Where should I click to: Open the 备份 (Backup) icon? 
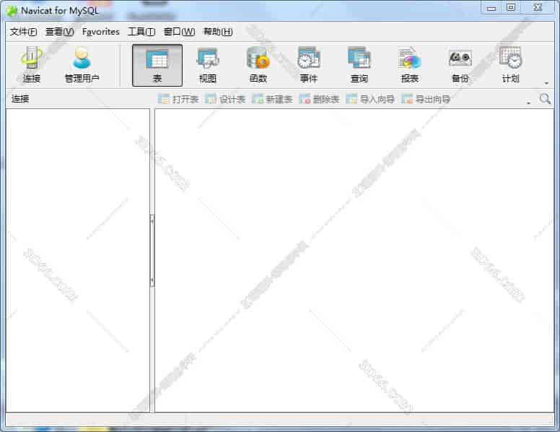[x=460, y=65]
